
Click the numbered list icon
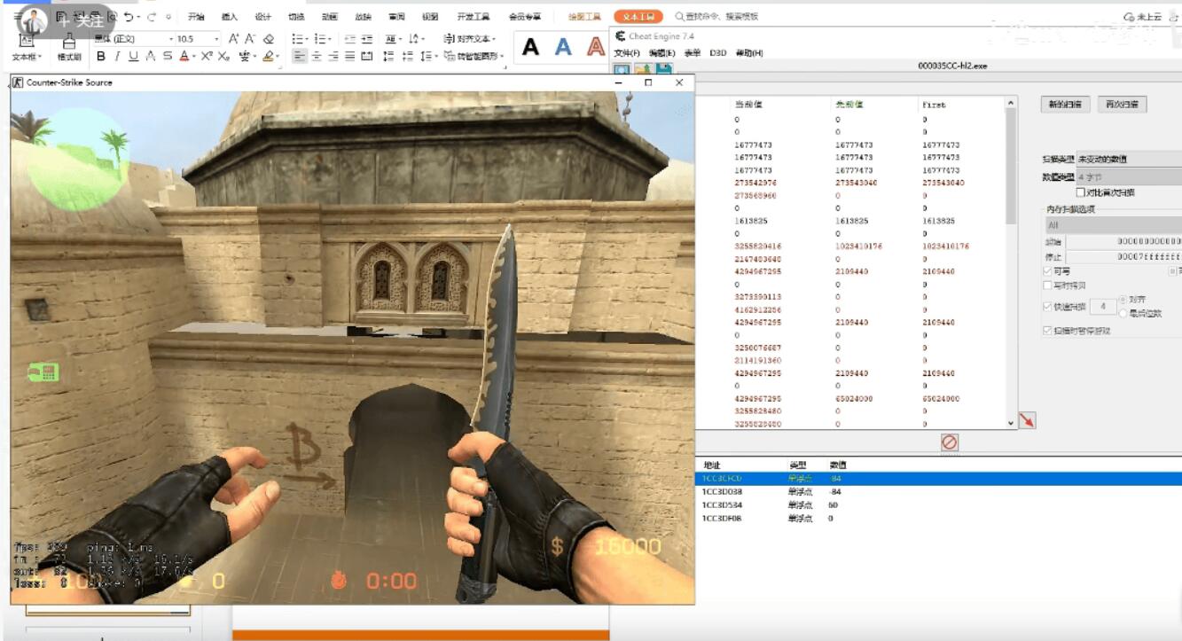coord(321,38)
